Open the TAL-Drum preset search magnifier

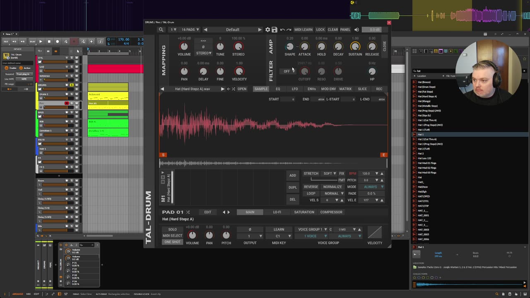coord(161,30)
